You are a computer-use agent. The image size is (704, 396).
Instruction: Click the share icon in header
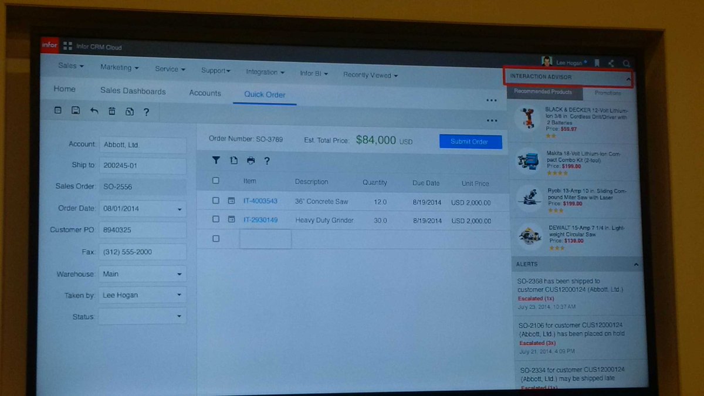[611, 63]
